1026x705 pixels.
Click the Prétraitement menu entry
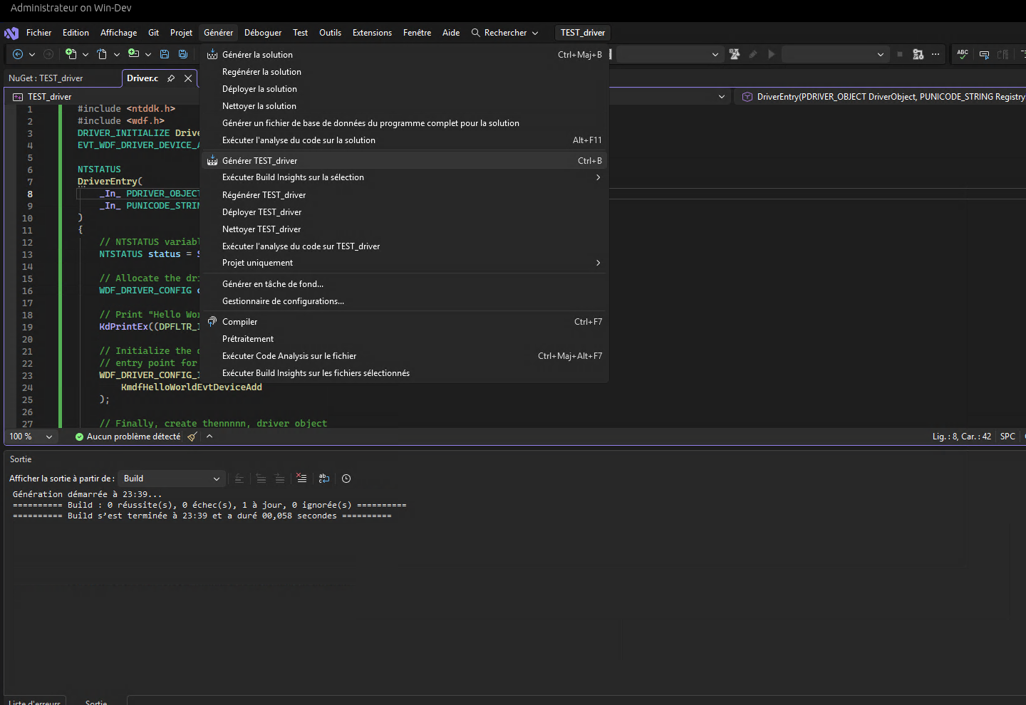[x=405, y=339]
